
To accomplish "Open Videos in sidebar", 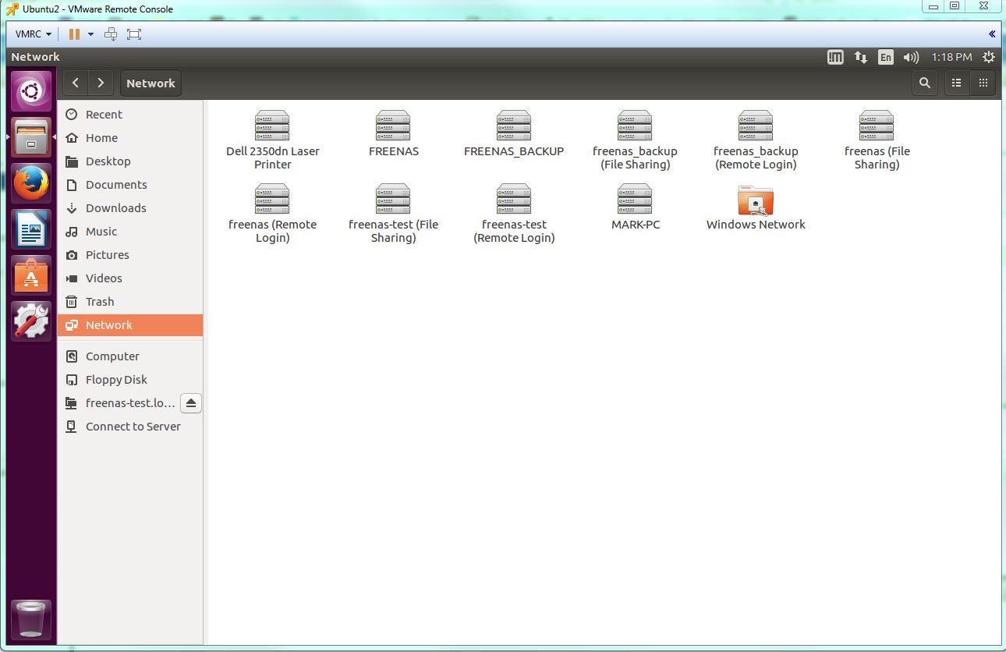I will pos(129,278).
